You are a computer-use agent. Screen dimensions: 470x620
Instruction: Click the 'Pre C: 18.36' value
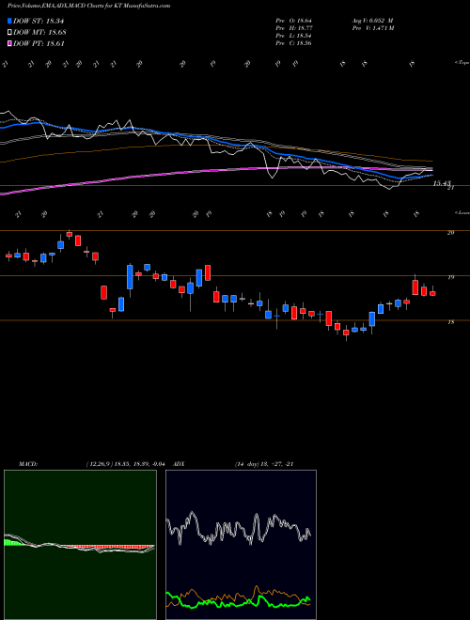(x=293, y=43)
